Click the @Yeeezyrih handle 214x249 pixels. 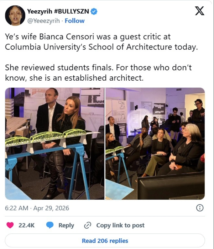click(x=43, y=20)
